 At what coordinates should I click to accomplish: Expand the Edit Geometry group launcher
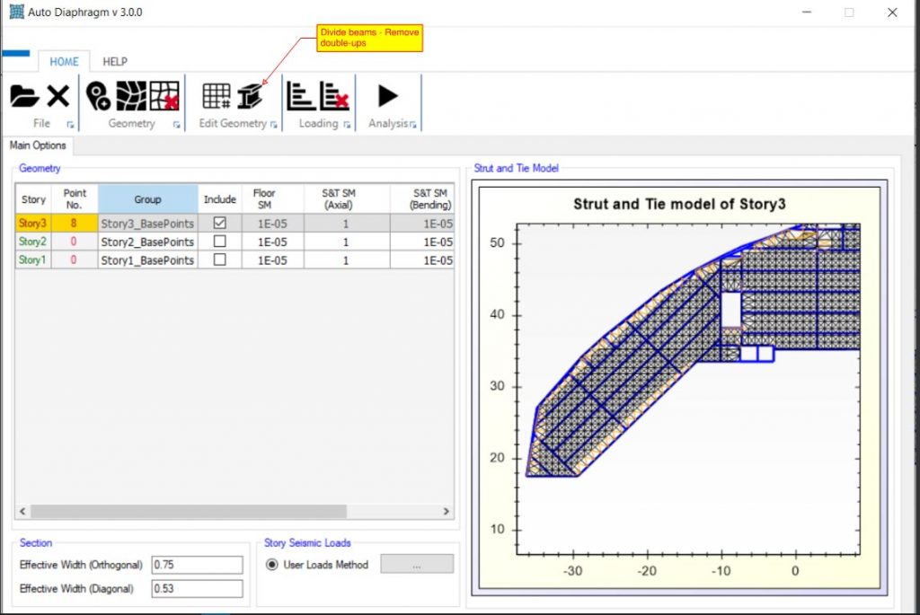click(x=273, y=125)
